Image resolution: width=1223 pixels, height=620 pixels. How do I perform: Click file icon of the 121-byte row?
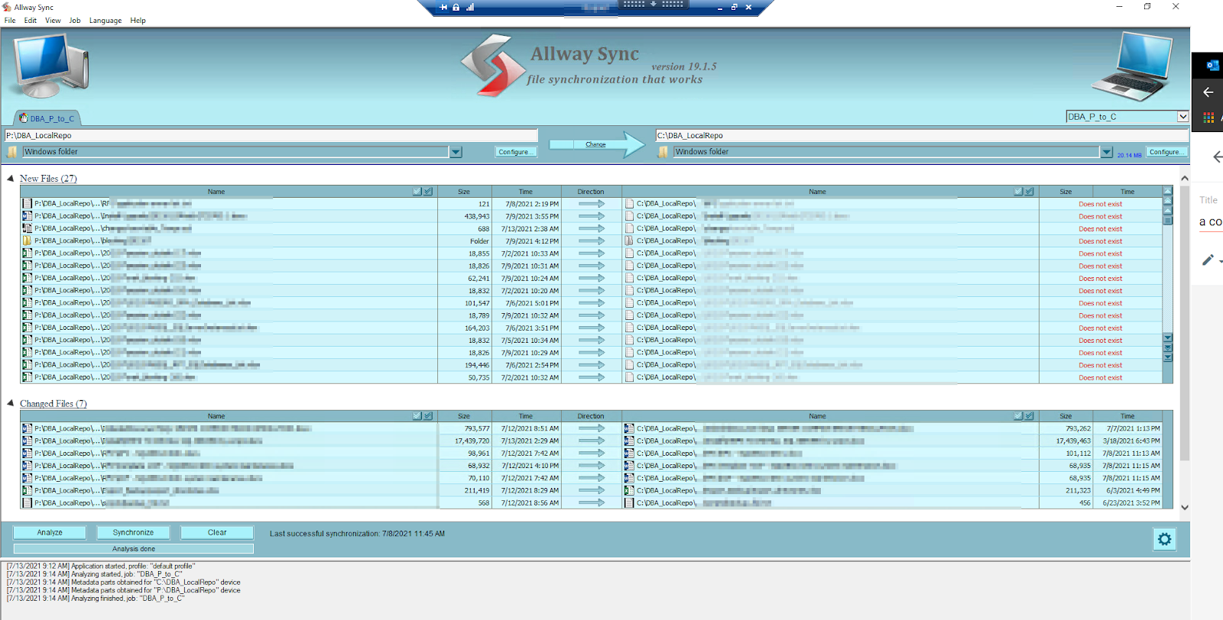28,204
